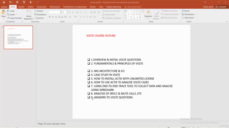Click the Save icon in quick access toolbar
Viewport: 229px width, 128px height.
tap(4, 2)
